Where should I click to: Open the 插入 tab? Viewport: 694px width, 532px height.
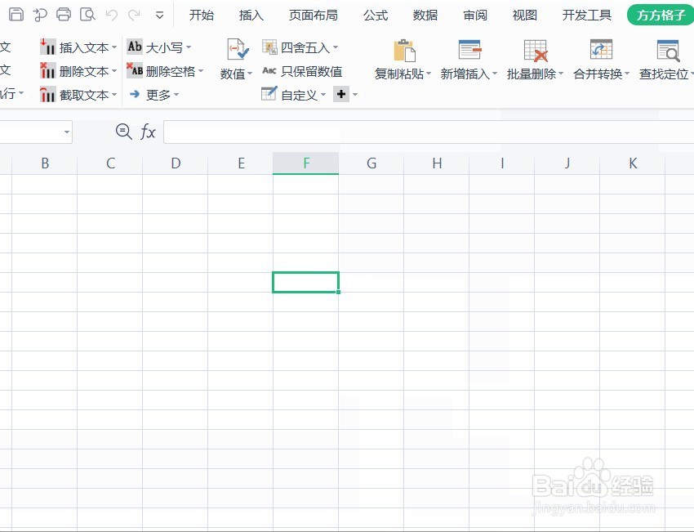point(251,15)
